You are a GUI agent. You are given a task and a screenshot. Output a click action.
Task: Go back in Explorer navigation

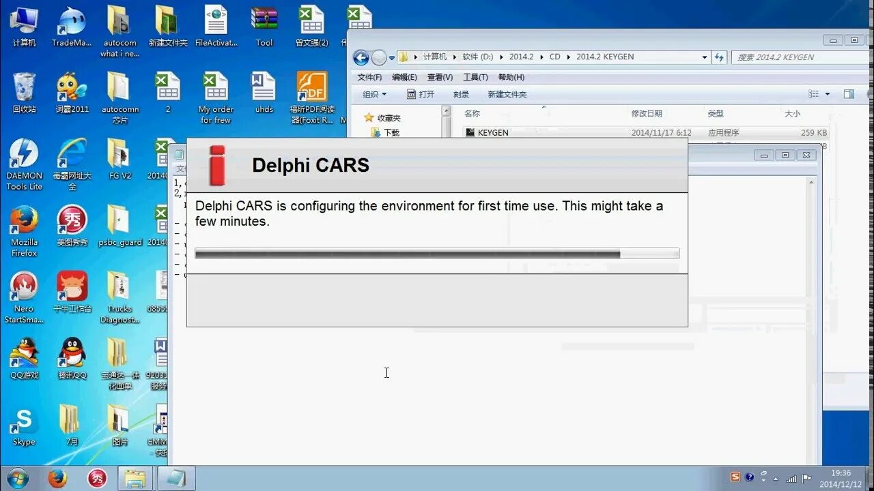pos(361,57)
